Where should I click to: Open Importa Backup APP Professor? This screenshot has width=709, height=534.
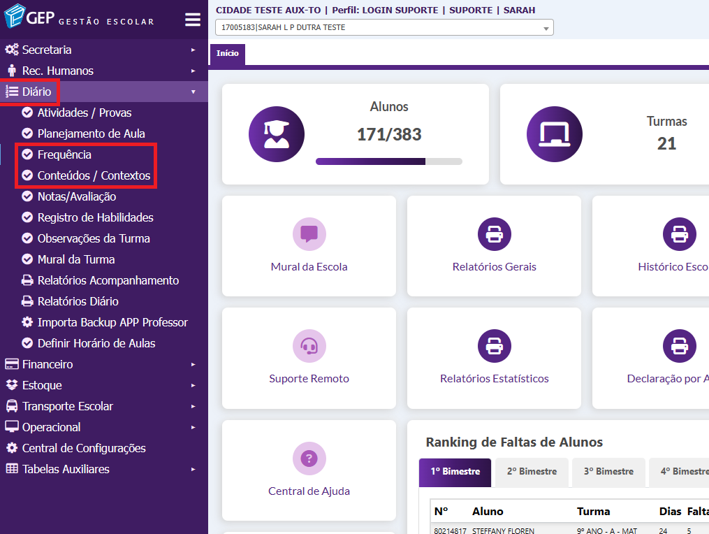point(112,322)
